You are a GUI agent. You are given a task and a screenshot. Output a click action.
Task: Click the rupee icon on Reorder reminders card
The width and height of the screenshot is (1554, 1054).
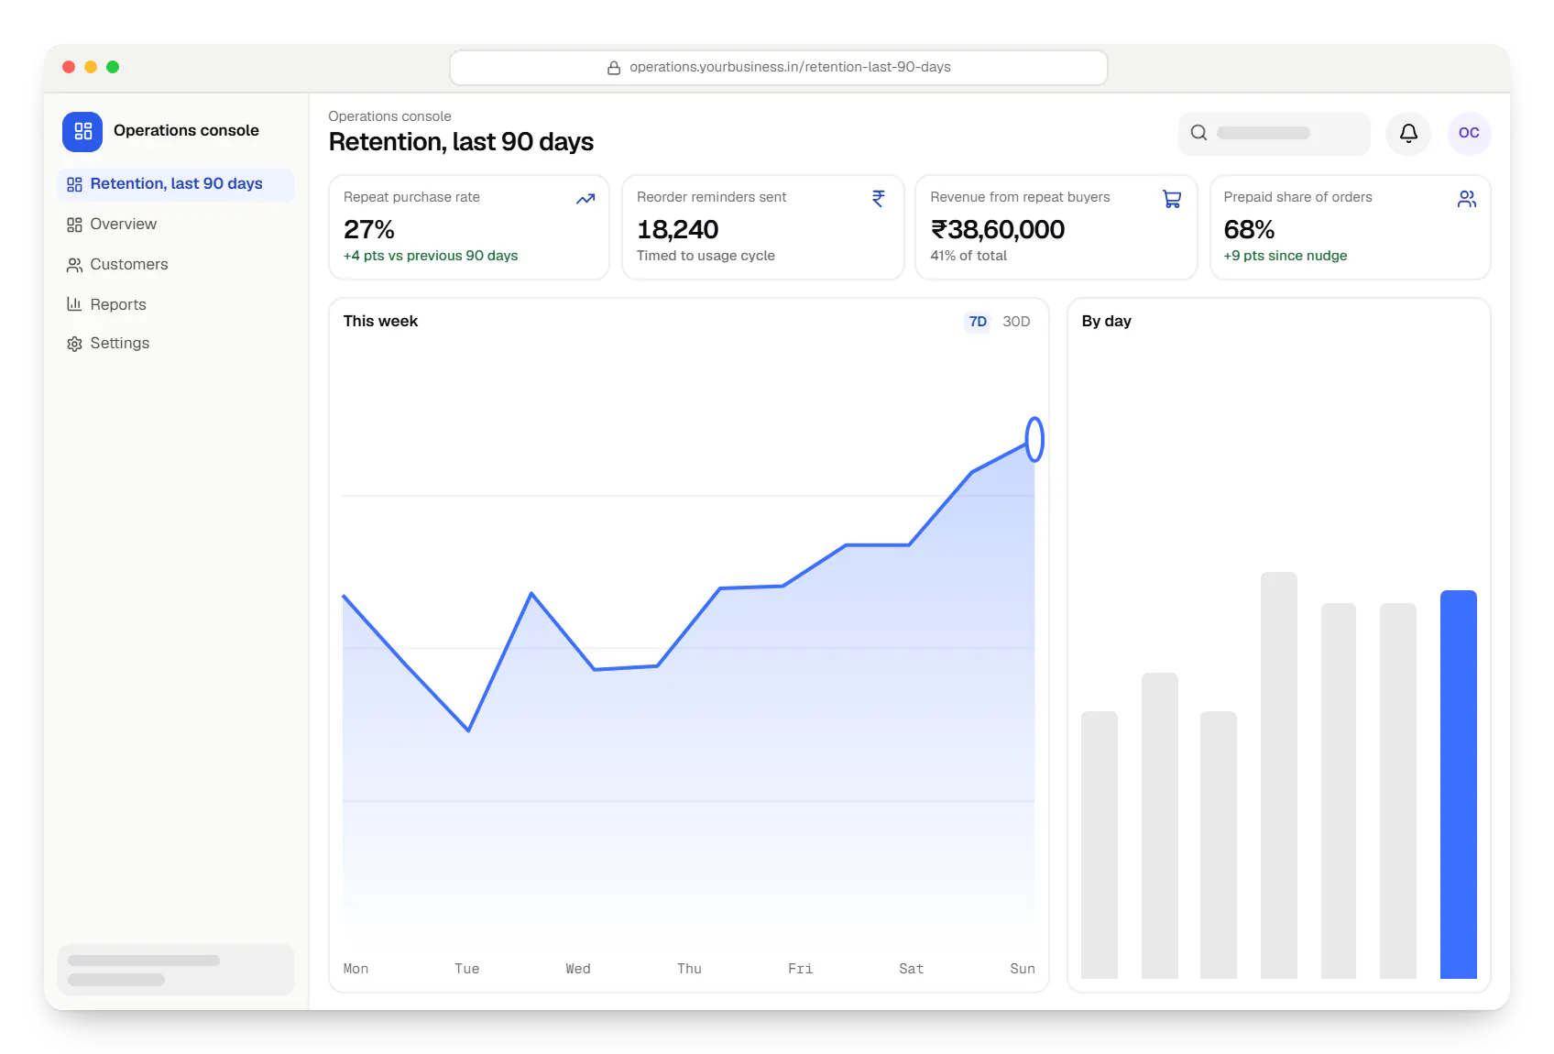click(879, 199)
